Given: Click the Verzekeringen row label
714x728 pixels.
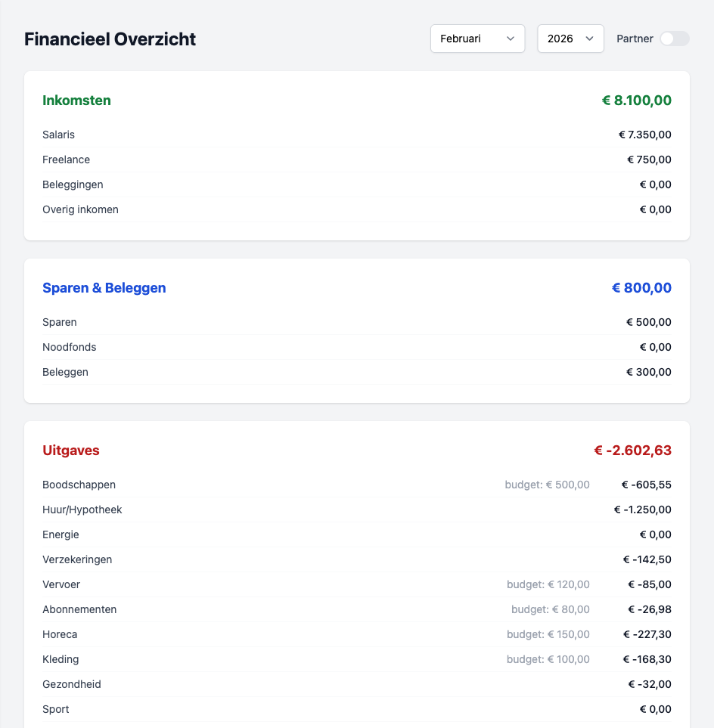Looking at the screenshot, I should (x=77, y=560).
